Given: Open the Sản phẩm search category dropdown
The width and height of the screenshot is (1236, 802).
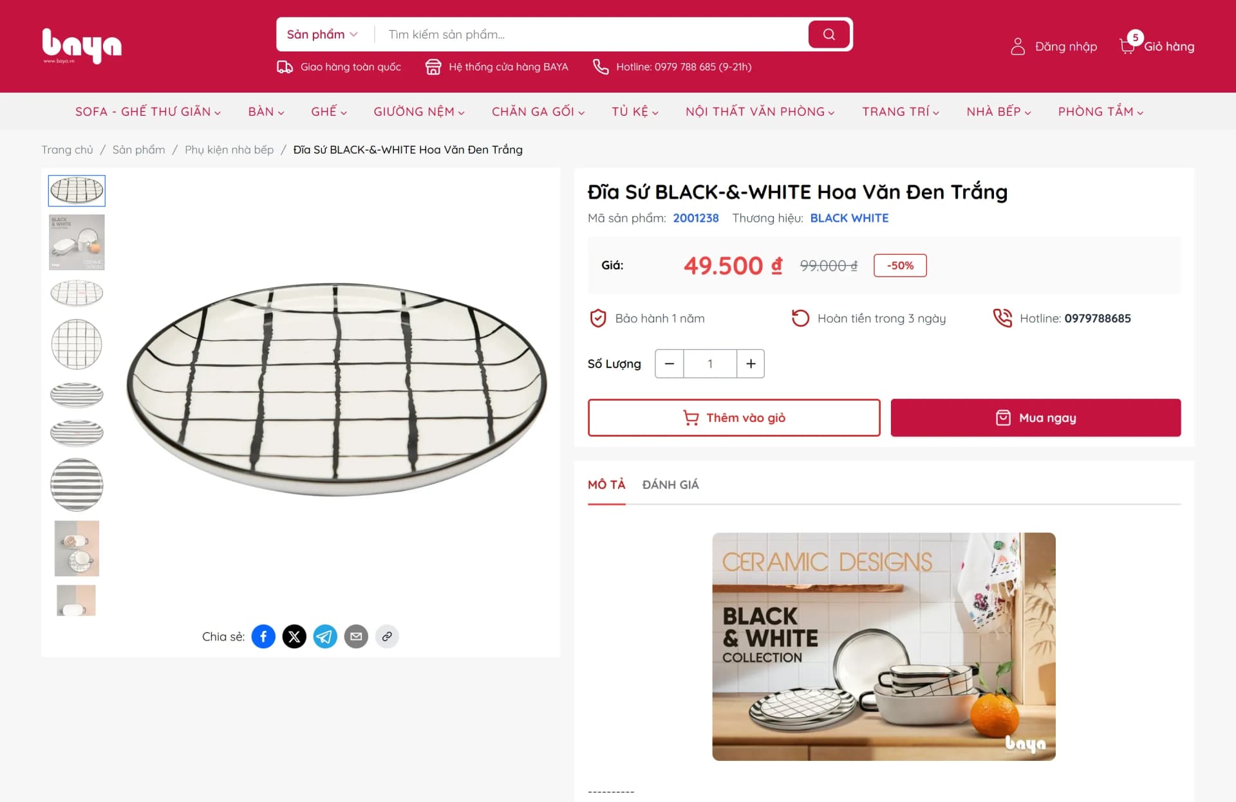Looking at the screenshot, I should point(322,35).
